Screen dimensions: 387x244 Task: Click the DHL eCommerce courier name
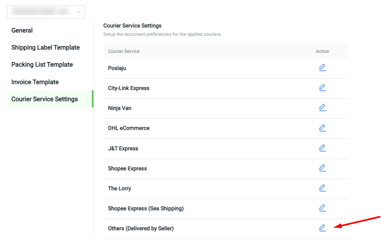point(129,128)
